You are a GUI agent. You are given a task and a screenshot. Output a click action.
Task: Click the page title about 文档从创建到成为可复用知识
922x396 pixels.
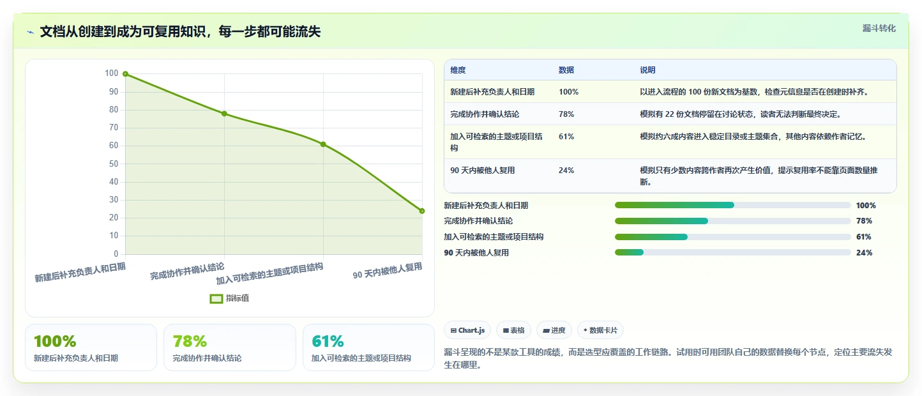click(181, 32)
